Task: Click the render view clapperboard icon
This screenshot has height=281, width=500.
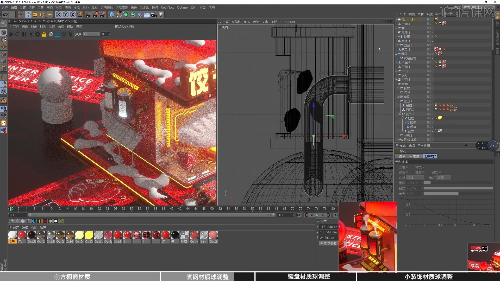Action: point(88,15)
